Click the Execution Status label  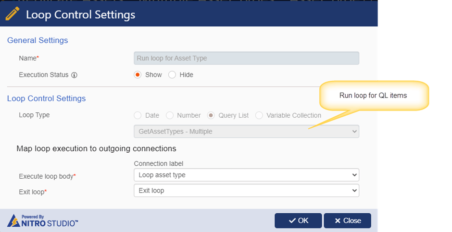click(x=44, y=75)
